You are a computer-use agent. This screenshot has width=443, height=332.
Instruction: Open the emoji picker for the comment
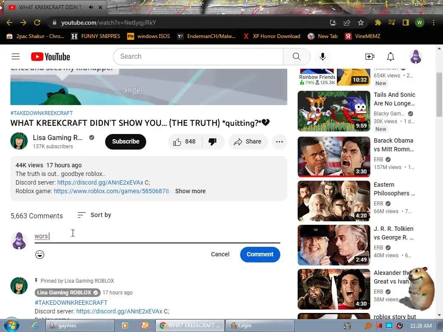tap(39, 254)
